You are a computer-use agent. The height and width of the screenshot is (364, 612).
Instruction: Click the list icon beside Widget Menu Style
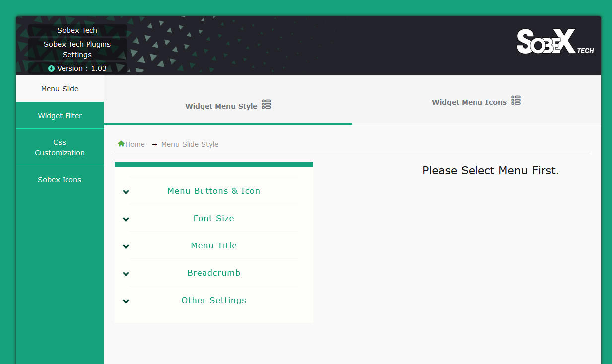267,104
